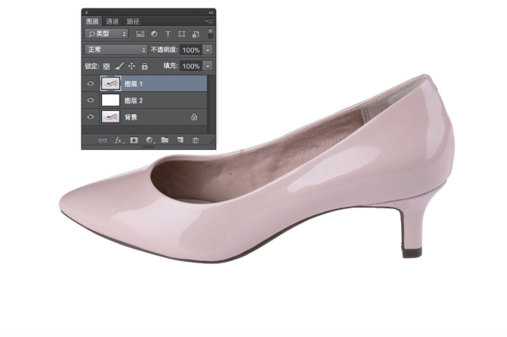Switch to the 通道 tab
Screen dimensions: 507x337
(112, 21)
